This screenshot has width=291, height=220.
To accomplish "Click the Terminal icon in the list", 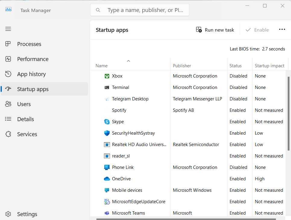I will pos(107,87).
